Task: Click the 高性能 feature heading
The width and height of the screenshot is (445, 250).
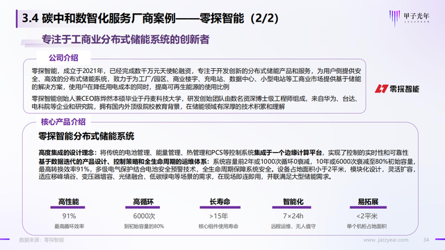Action: tap(68, 202)
